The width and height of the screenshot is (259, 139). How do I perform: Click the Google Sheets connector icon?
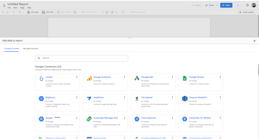[185, 79]
